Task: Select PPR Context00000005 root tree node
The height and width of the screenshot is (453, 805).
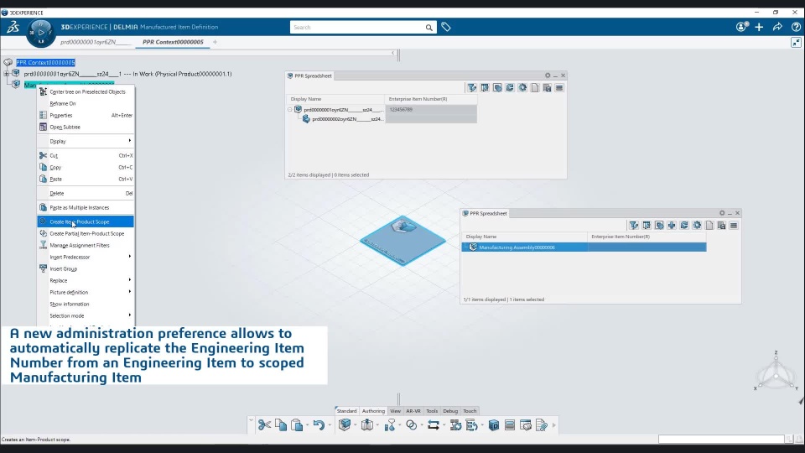Action: point(45,63)
